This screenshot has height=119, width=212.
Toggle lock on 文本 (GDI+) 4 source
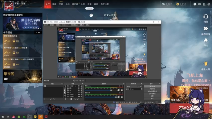pos(81,86)
